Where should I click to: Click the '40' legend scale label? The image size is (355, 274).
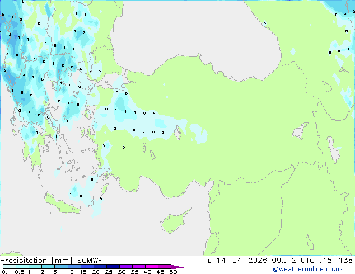147,272
